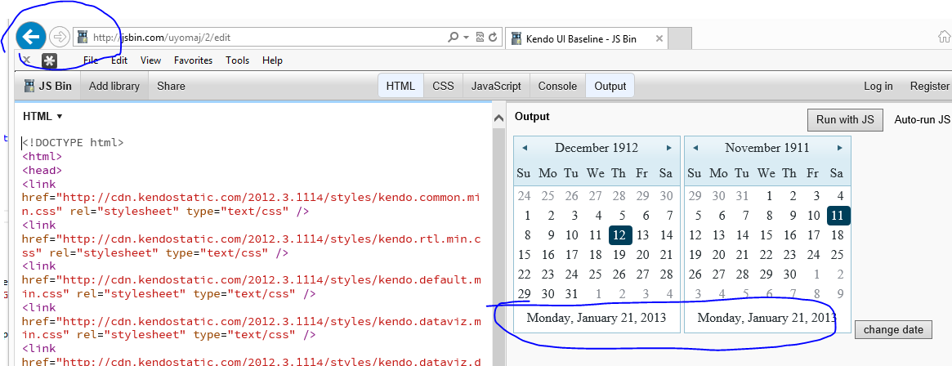Click the browser Back arrow button
The image size is (952, 366).
point(30,37)
